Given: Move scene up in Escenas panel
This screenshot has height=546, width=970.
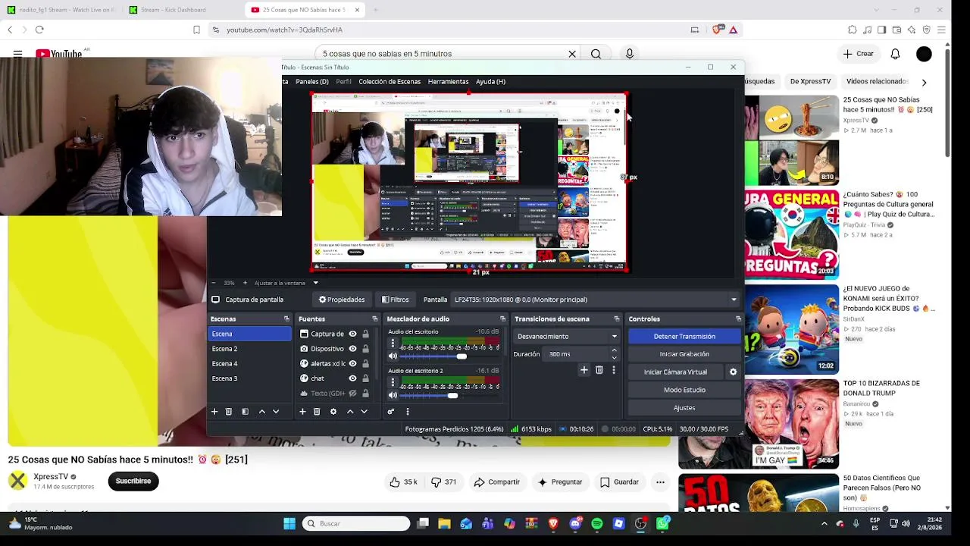Looking at the screenshot, I should pos(262,412).
